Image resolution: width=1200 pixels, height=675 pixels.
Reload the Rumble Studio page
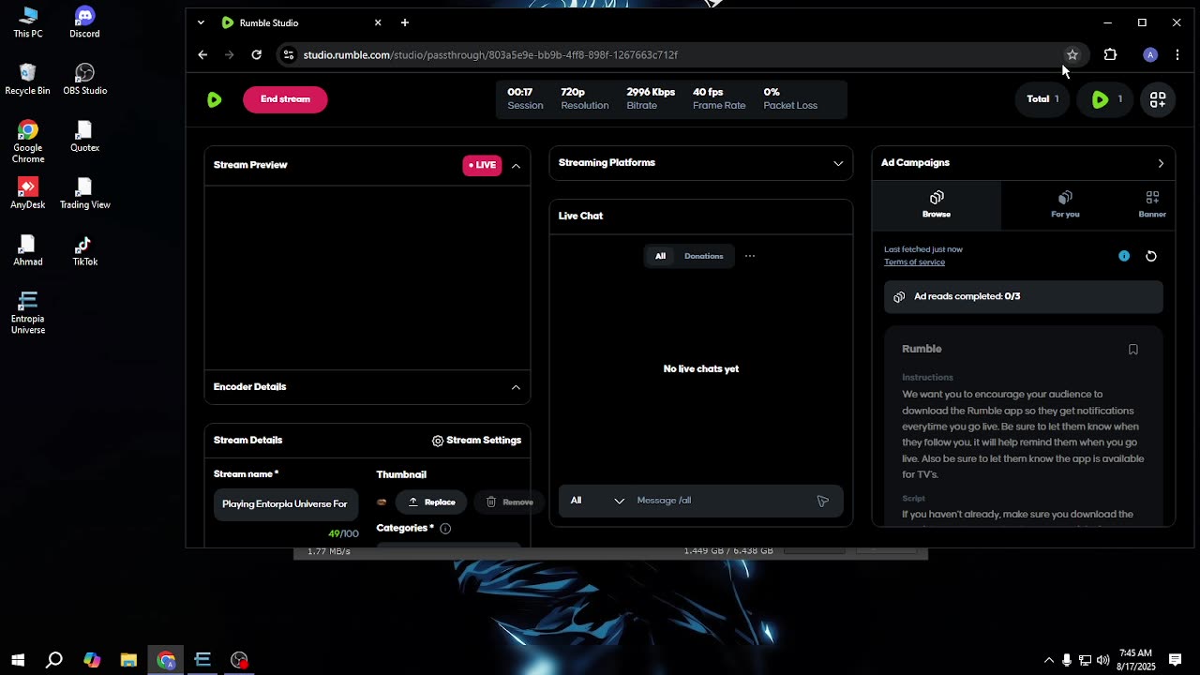click(x=256, y=55)
